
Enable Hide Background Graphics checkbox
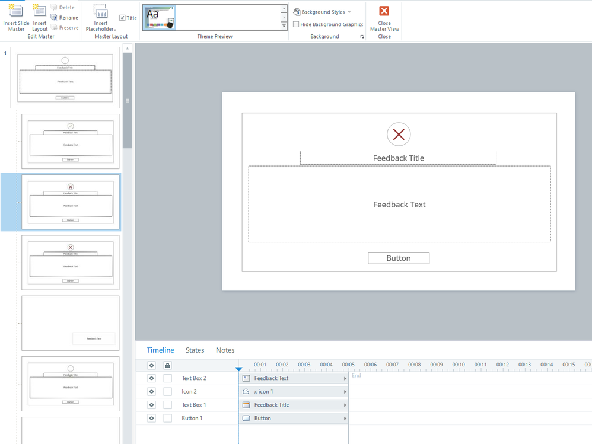click(x=296, y=24)
